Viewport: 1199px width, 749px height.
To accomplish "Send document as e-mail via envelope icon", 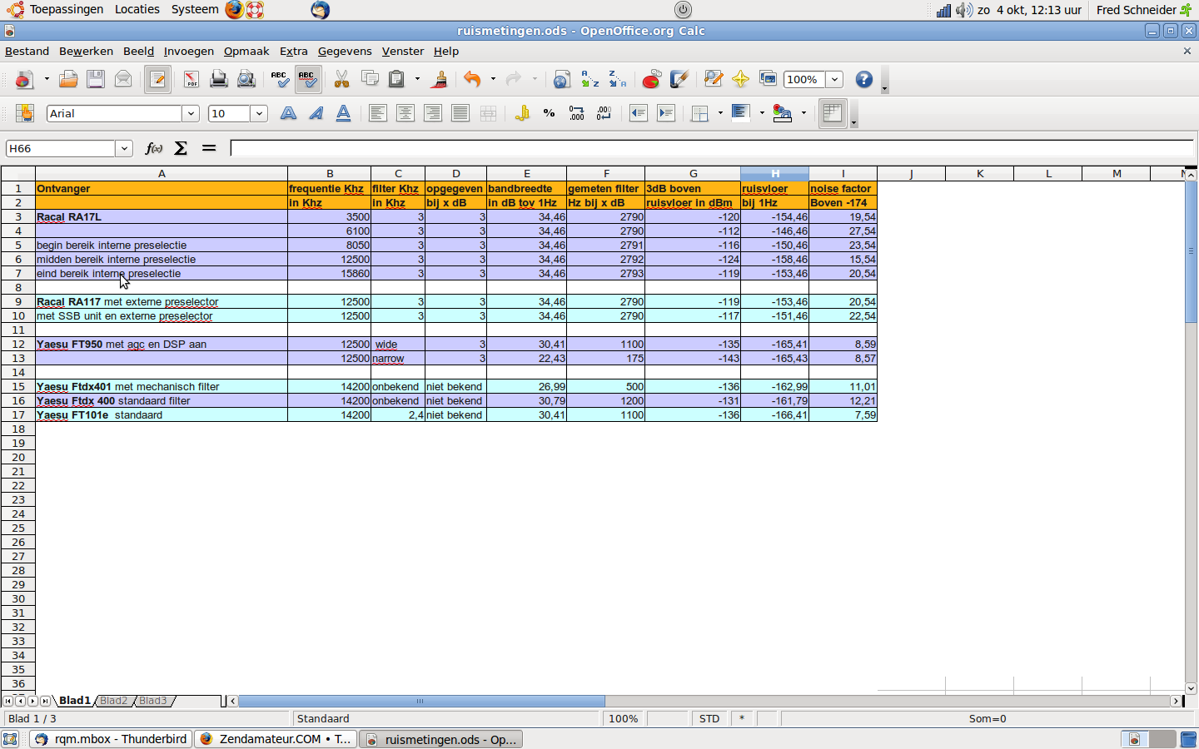I will tap(123, 79).
